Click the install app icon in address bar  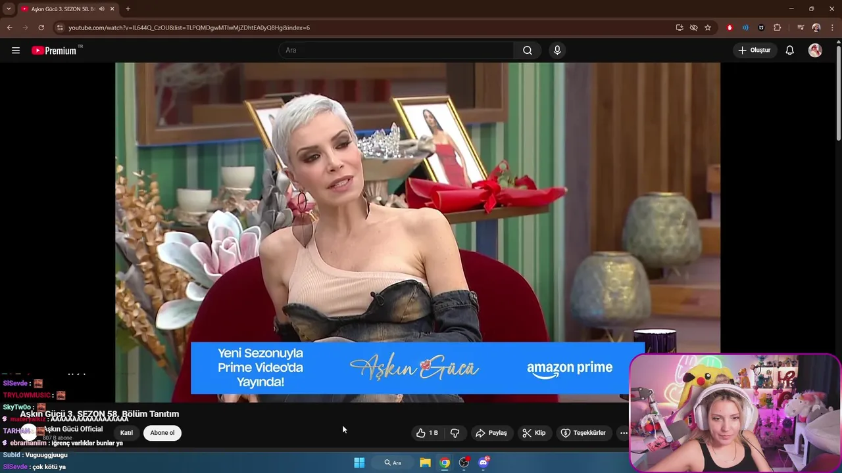(680, 28)
